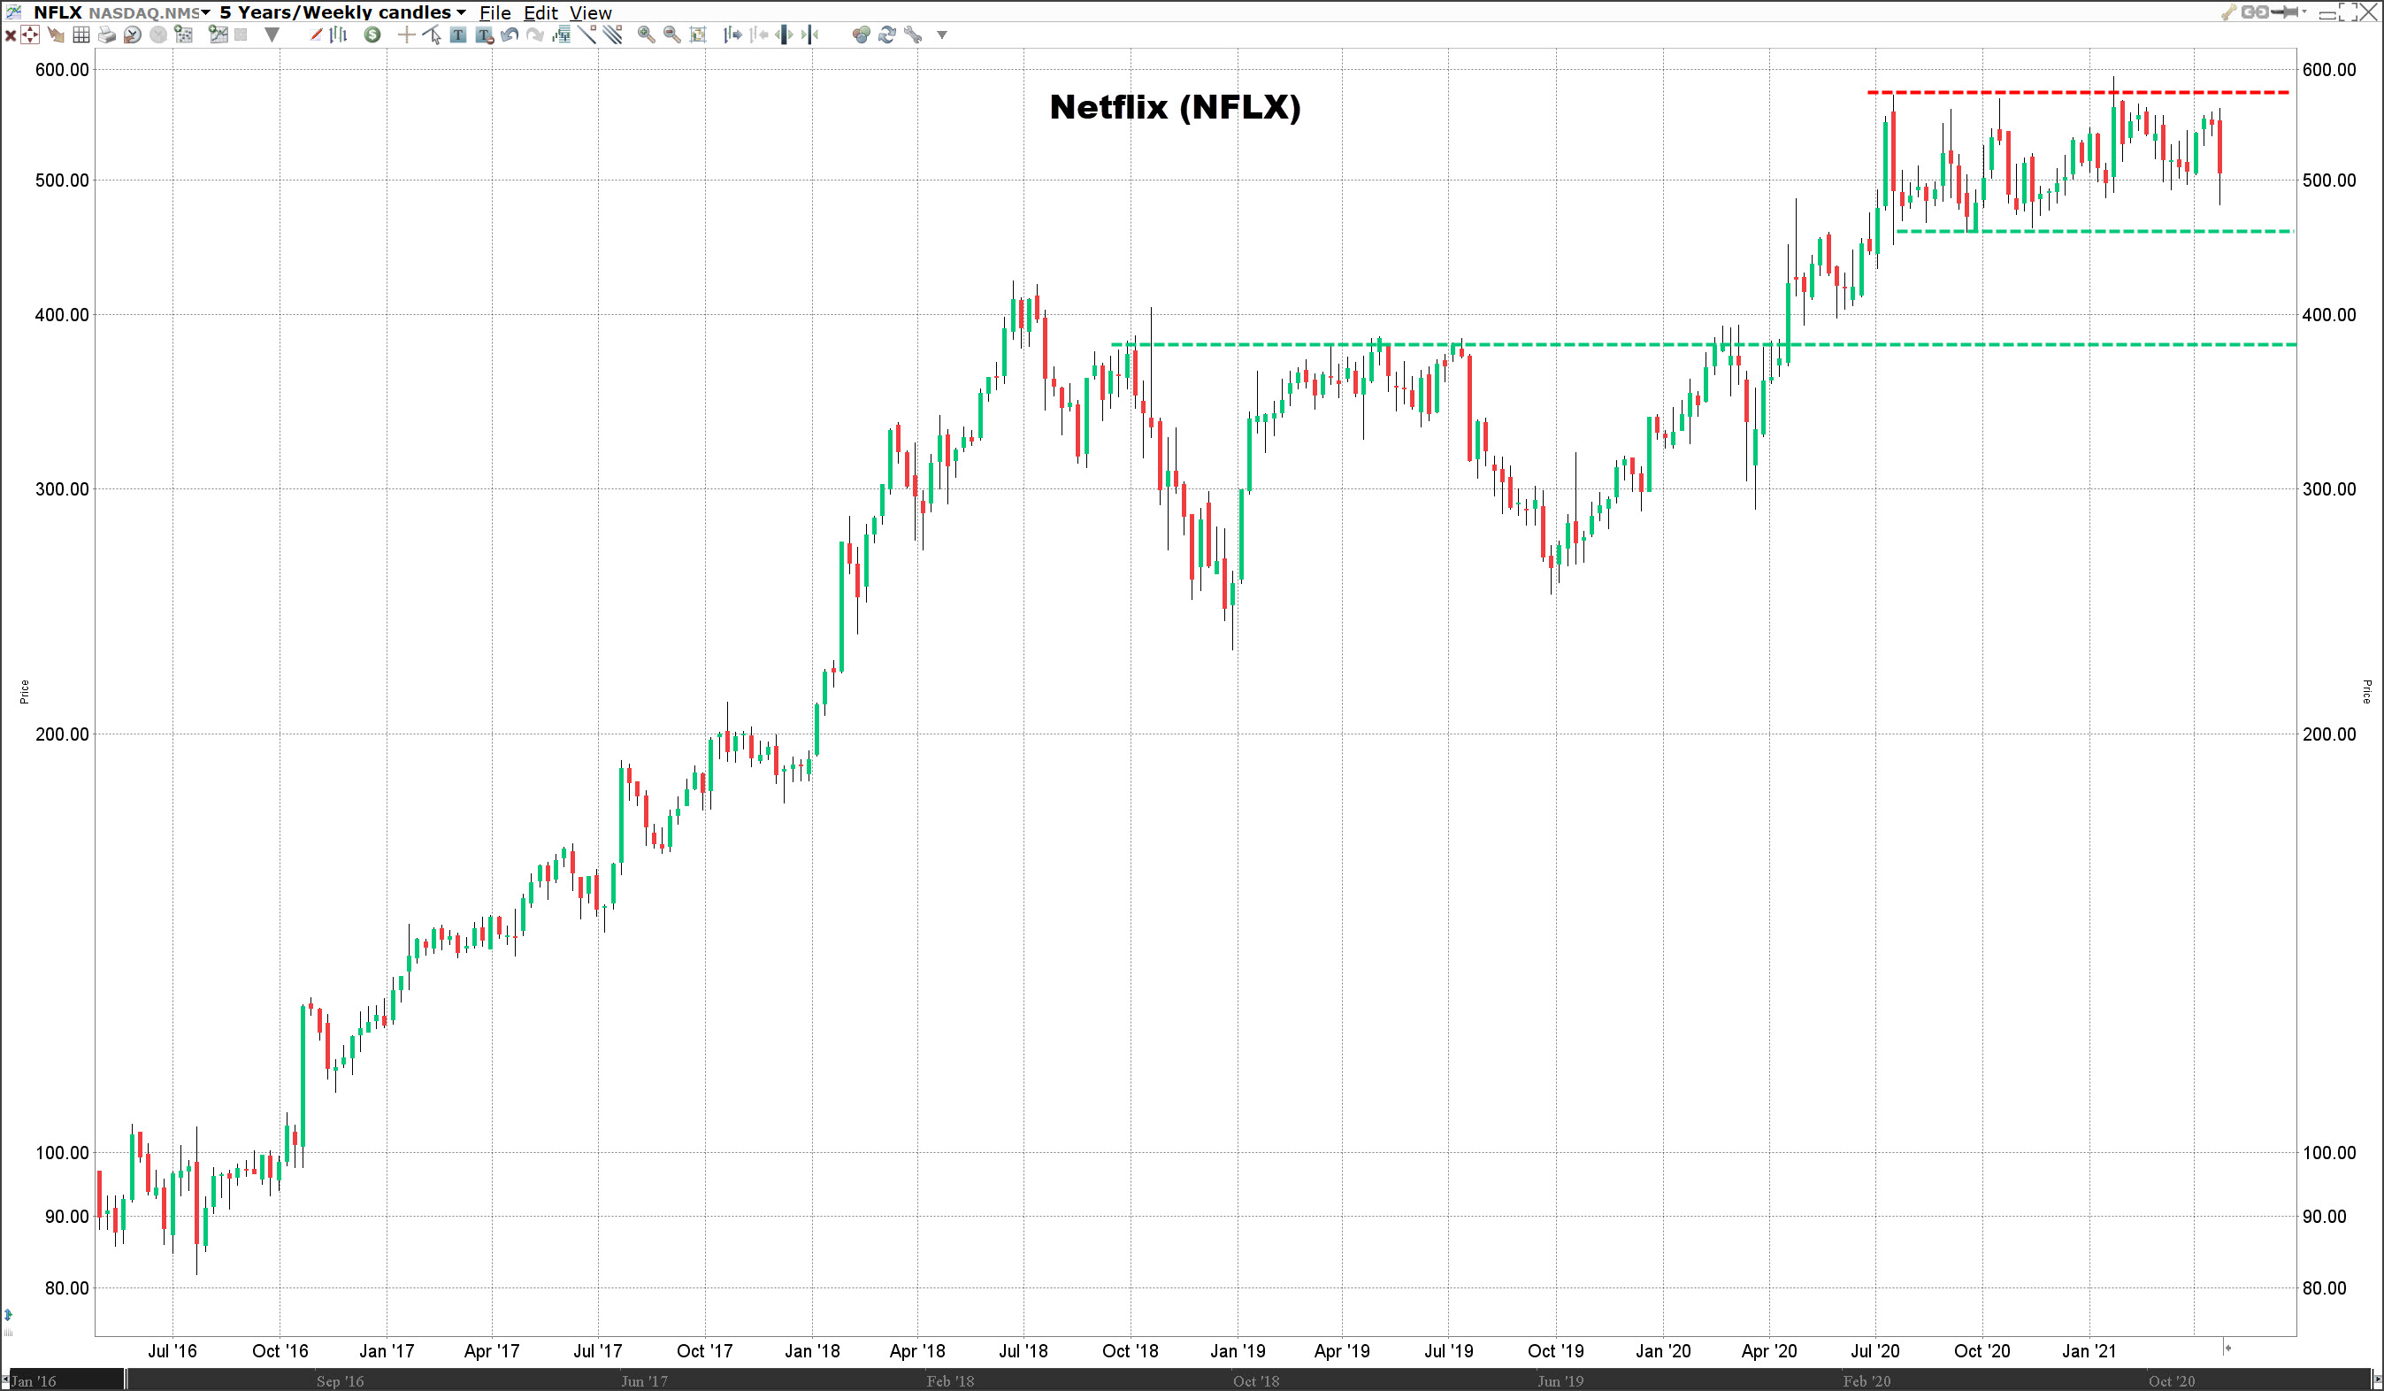Toggle the pushpin icon at top-right

[x=2284, y=12]
